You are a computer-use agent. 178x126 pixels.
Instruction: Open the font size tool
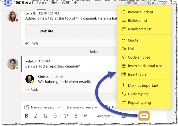[x=85, y=116]
